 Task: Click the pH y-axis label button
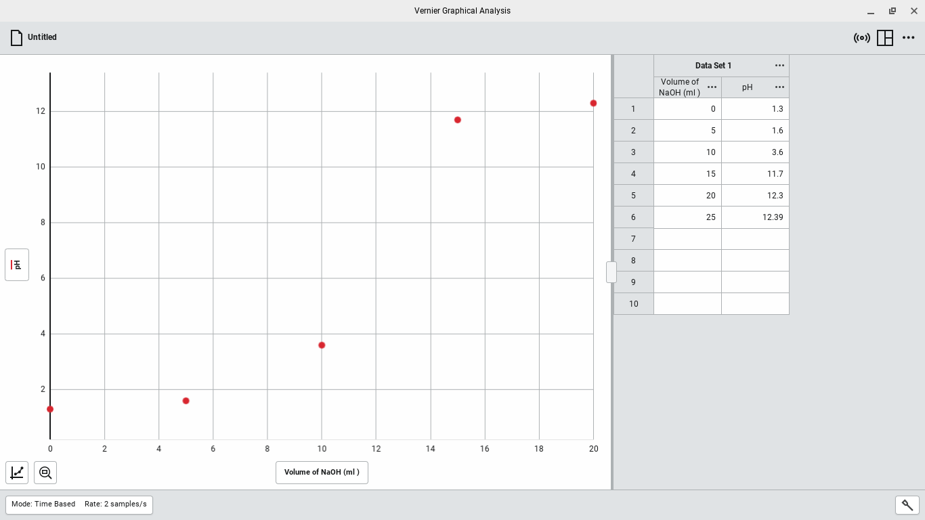point(17,265)
